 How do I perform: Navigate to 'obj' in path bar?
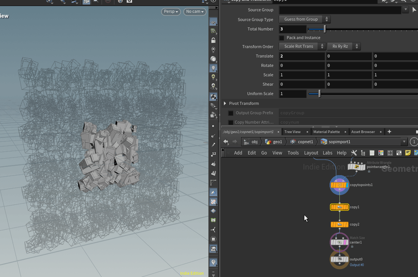pos(251,142)
